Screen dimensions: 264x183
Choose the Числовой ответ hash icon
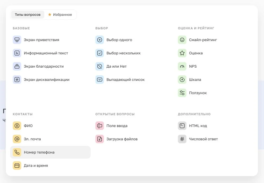tap(182, 139)
